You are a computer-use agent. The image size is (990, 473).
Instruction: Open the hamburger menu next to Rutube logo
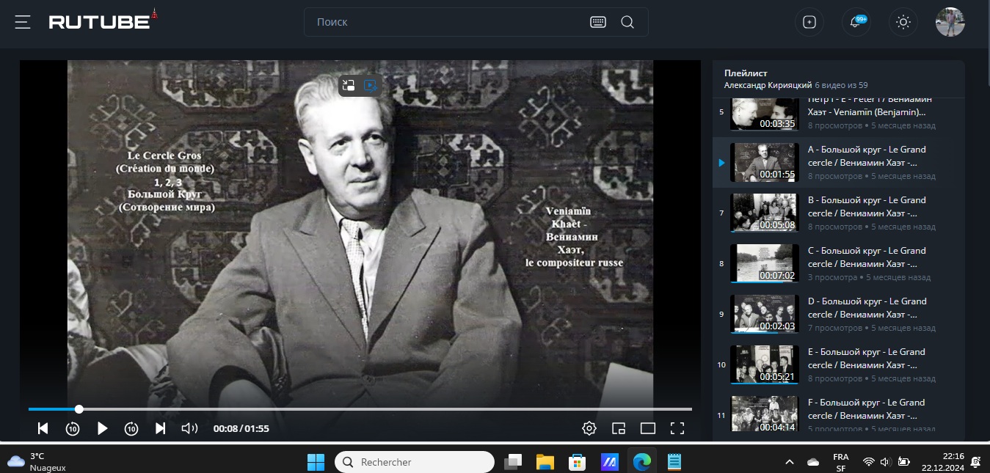click(23, 22)
